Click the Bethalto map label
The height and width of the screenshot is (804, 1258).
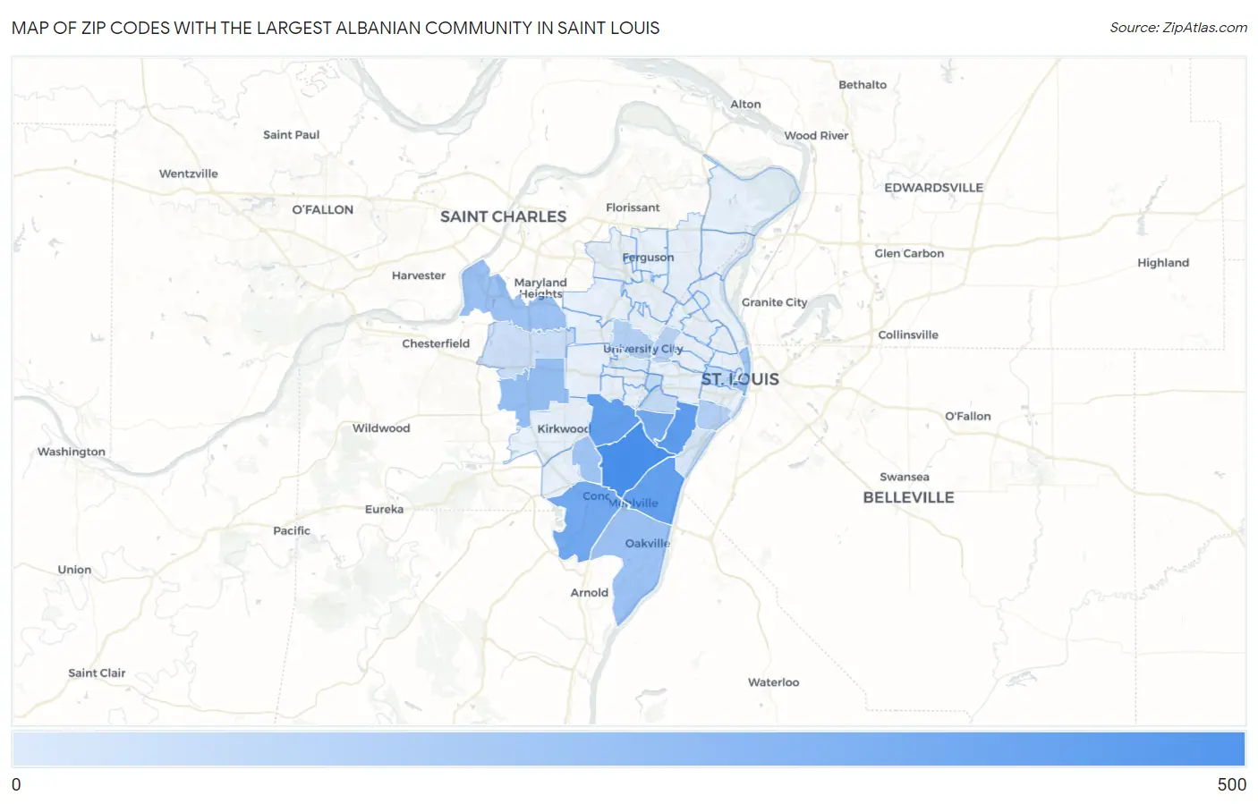(x=863, y=85)
